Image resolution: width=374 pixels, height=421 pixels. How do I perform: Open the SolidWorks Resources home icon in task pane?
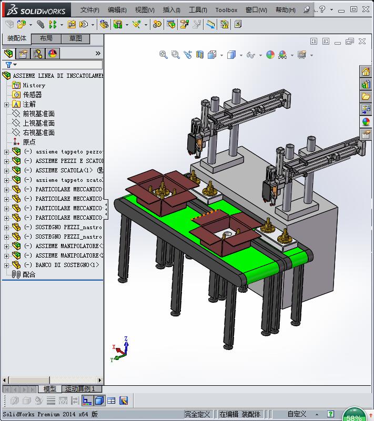(366, 71)
